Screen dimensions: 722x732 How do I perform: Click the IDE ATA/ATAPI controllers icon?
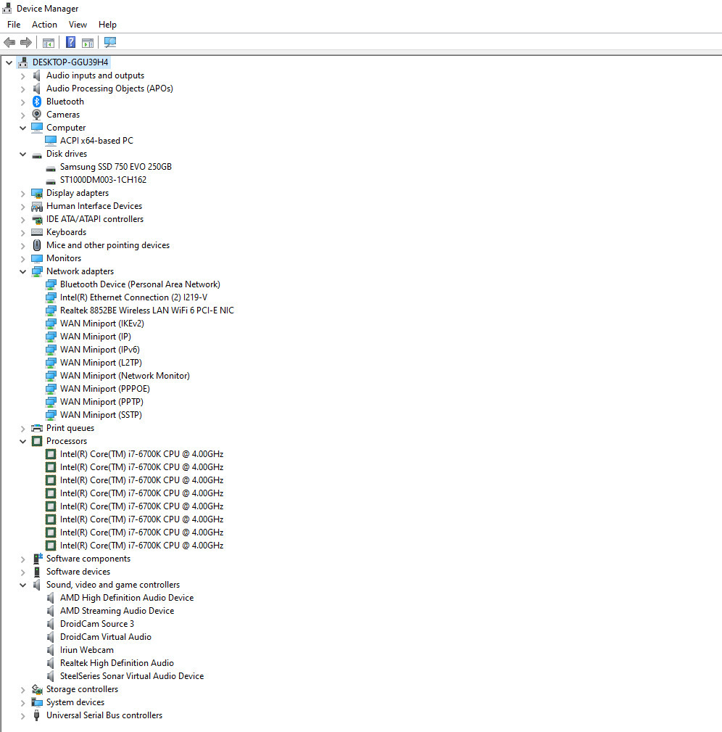point(37,219)
